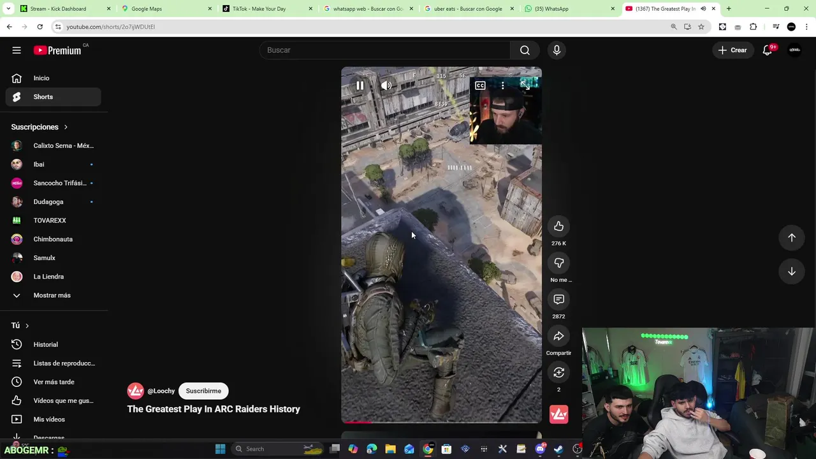Dislike the Short with thumbs down
The image size is (816, 459).
[558, 263]
